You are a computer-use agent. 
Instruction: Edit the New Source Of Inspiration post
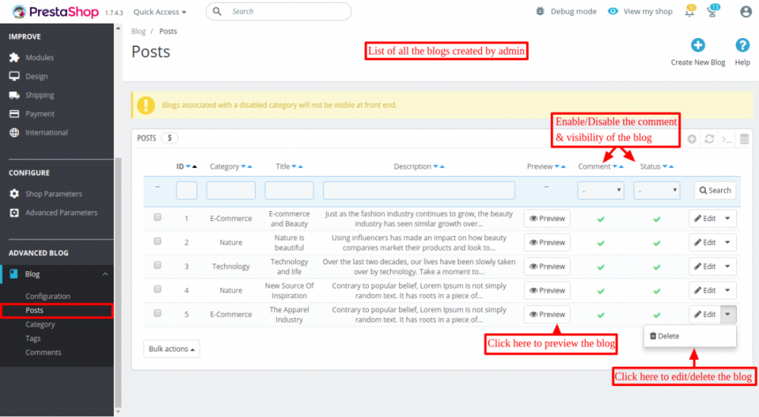[x=705, y=290]
